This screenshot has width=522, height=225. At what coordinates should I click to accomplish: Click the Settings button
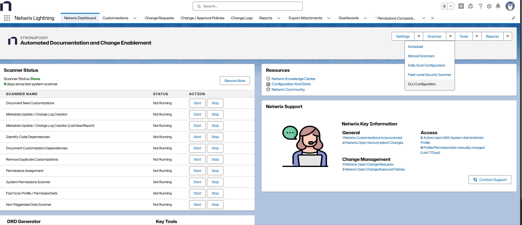pyautogui.click(x=403, y=36)
